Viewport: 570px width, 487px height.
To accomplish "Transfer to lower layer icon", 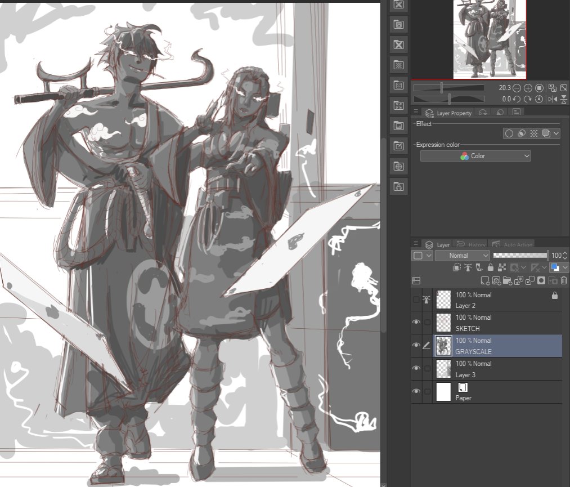I will click(x=519, y=280).
